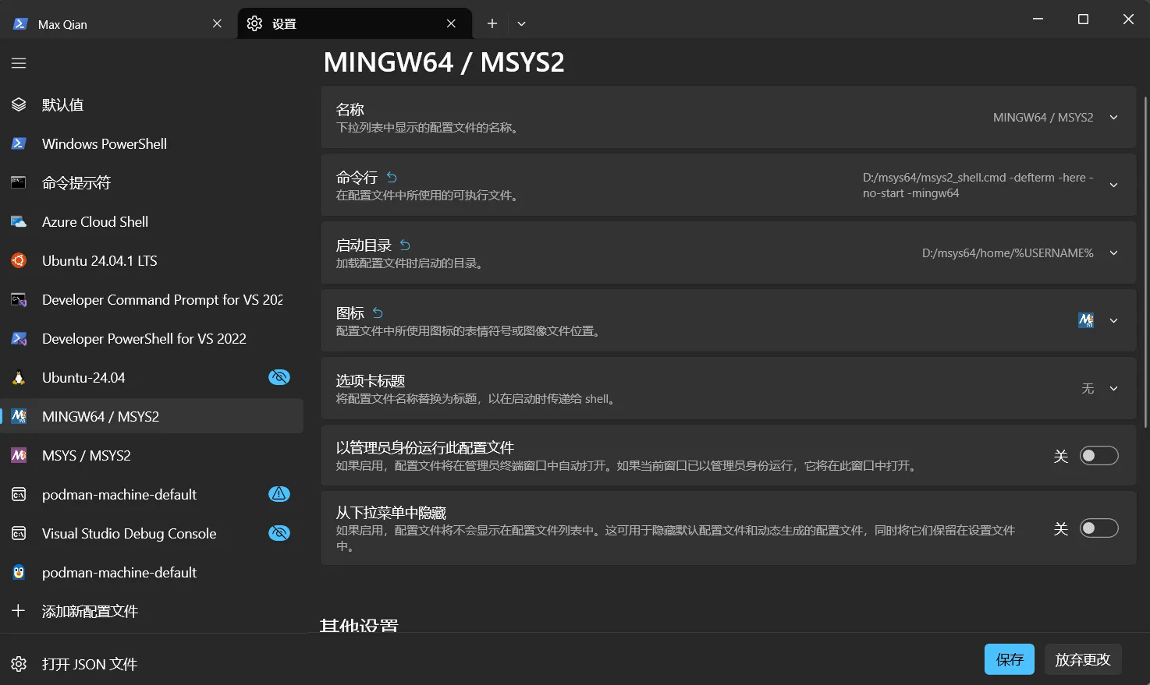Expand the 名称 setting row chevron
The height and width of the screenshot is (685, 1150).
[1113, 118]
